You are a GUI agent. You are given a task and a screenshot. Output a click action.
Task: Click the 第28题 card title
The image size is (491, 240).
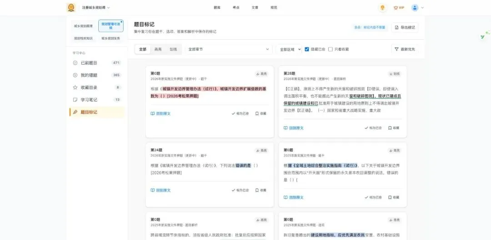[289, 73]
